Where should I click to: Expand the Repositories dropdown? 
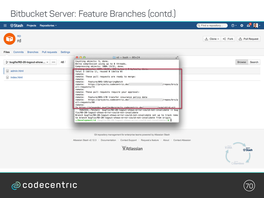coord(48,26)
